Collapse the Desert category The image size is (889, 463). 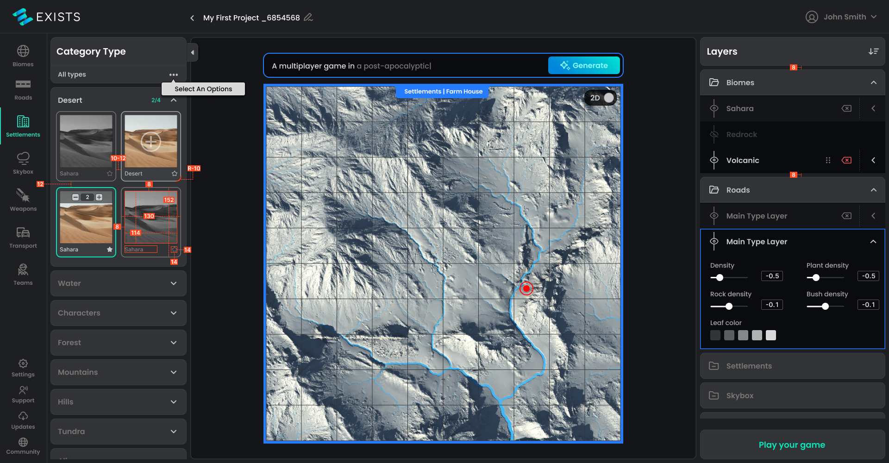pos(174,100)
